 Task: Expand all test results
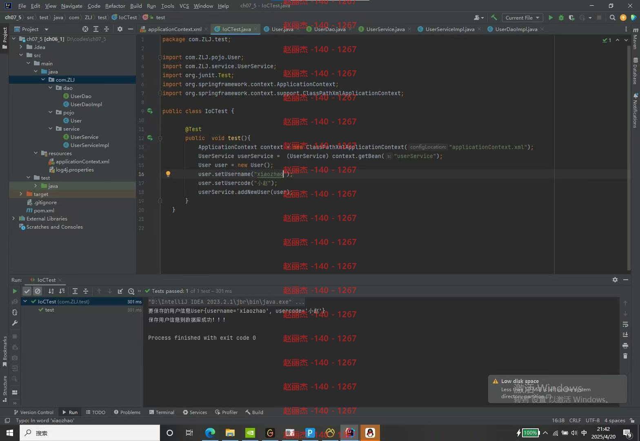tap(75, 291)
